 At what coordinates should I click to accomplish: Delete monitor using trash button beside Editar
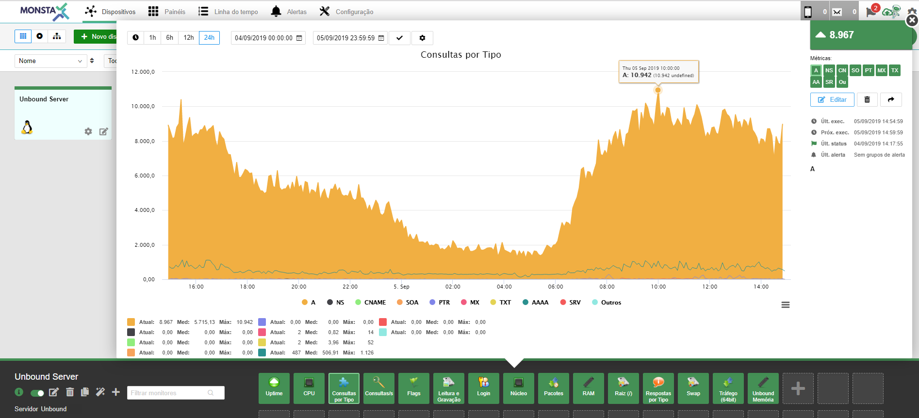coord(867,99)
